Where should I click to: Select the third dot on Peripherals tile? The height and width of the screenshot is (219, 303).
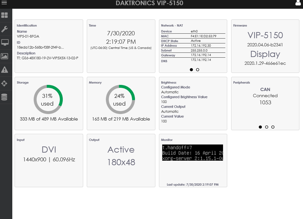click(x=273, y=127)
